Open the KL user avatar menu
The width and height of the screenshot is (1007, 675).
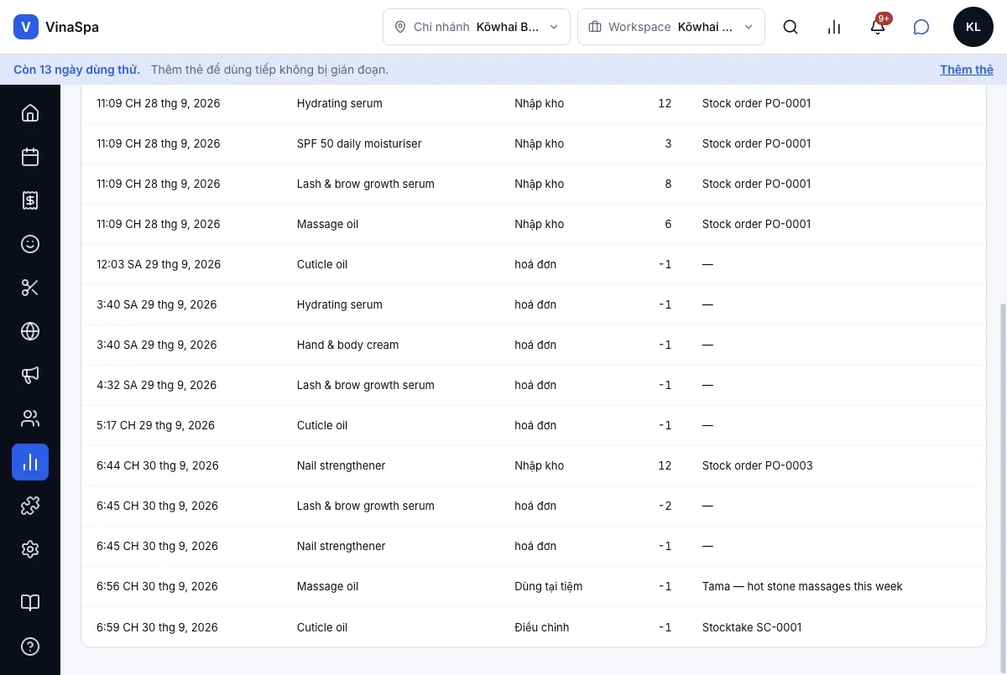click(973, 27)
